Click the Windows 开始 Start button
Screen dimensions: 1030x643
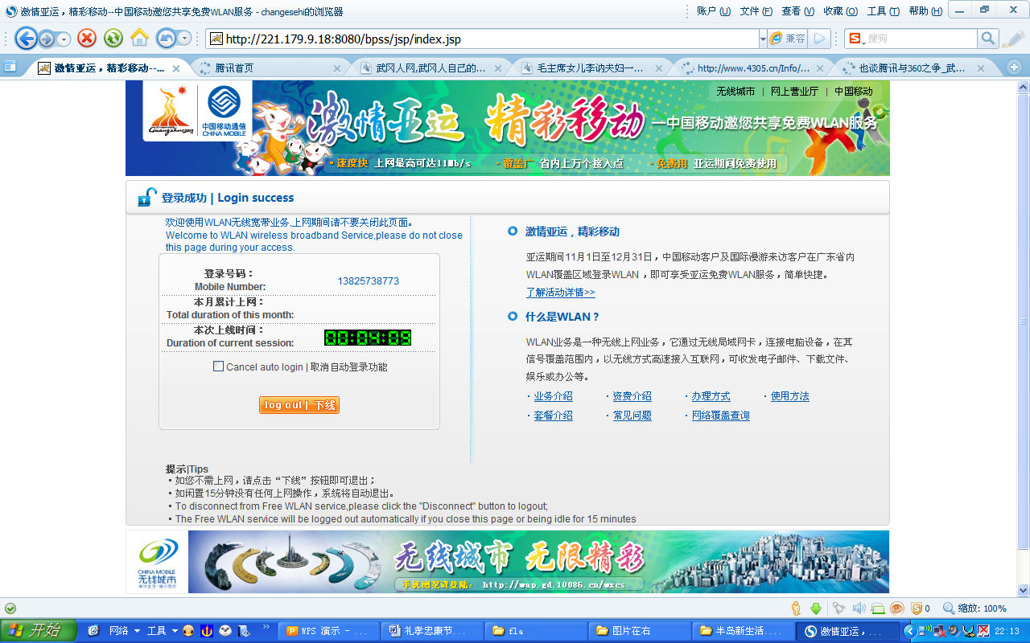point(38,631)
